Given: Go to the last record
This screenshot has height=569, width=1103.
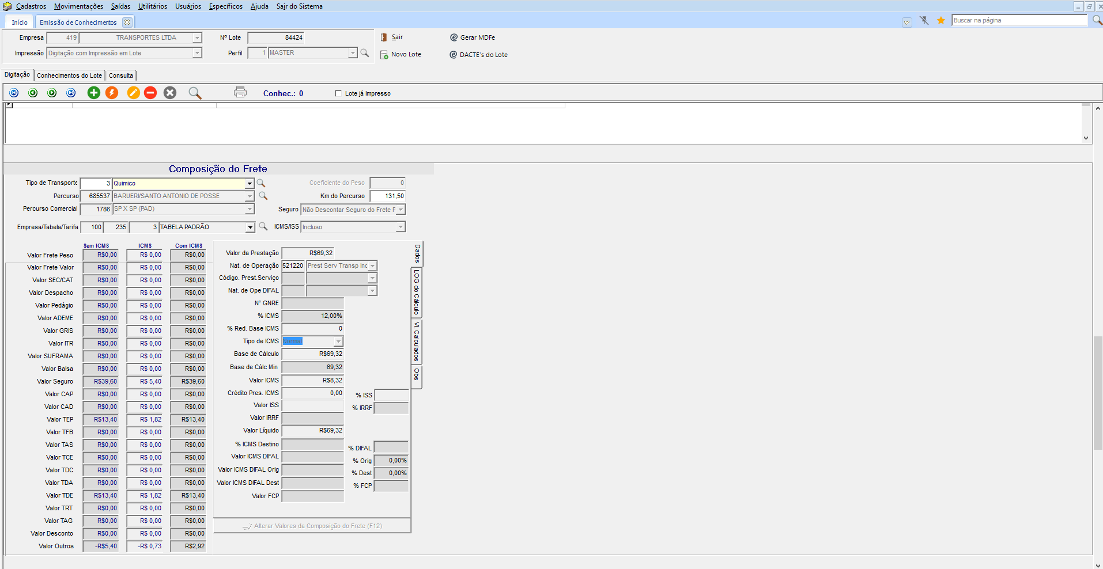Looking at the screenshot, I should (71, 93).
